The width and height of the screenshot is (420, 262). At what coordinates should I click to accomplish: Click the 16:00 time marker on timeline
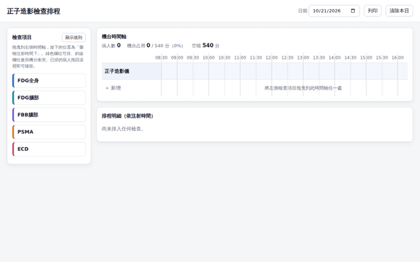coord(398,58)
